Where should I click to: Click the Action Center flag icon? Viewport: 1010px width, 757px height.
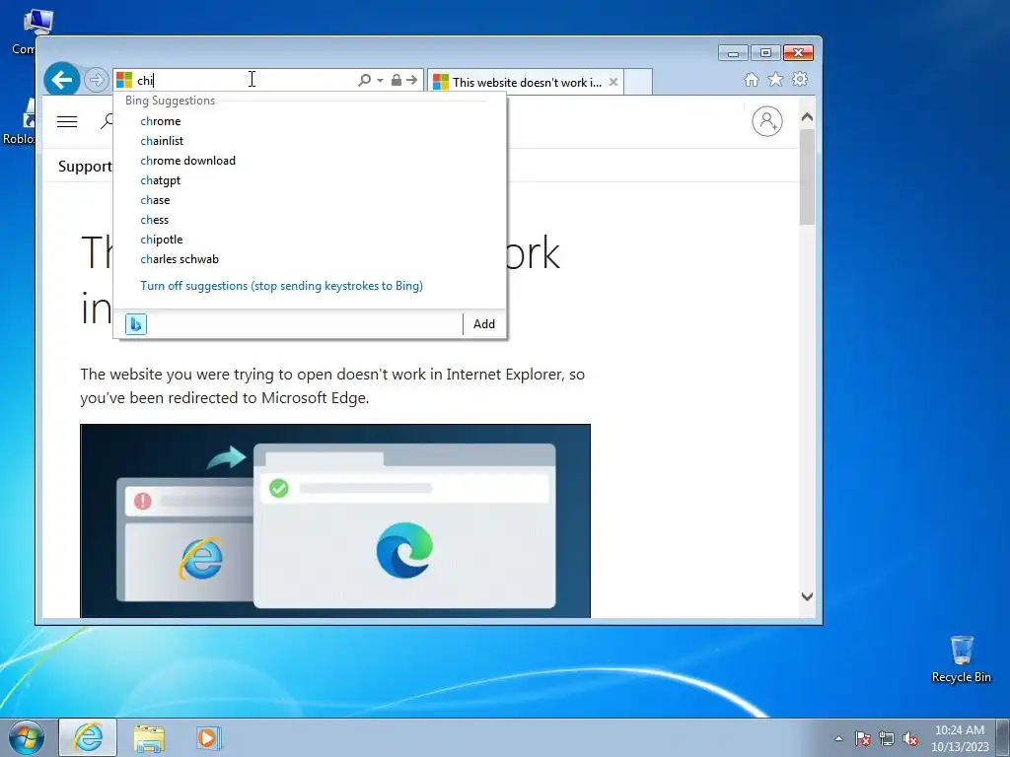(863, 738)
